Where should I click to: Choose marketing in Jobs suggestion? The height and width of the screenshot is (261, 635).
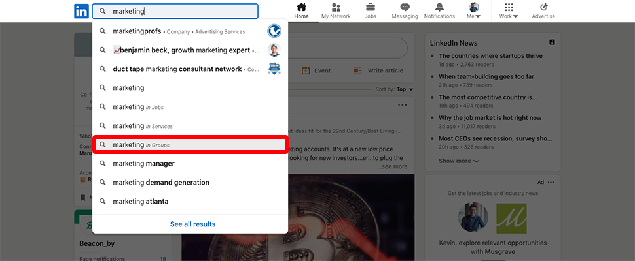coord(190,107)
